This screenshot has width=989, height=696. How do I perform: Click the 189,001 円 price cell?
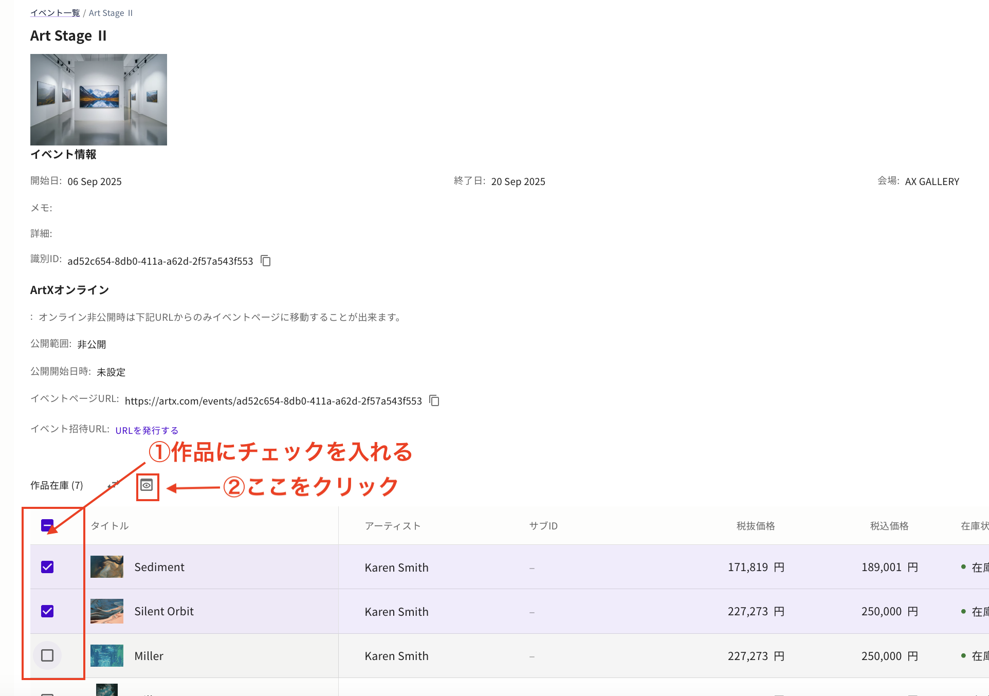pyautogui.click(x=890, y=567)
